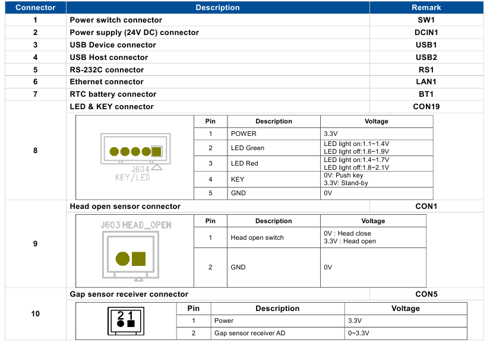Click the CON19 remark label

point(426,106)
